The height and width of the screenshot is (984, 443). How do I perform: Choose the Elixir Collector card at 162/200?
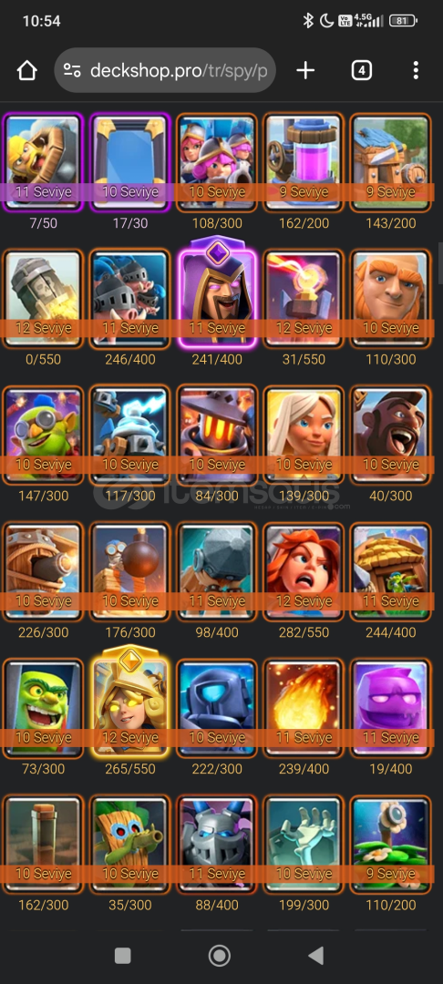(304, 162)
